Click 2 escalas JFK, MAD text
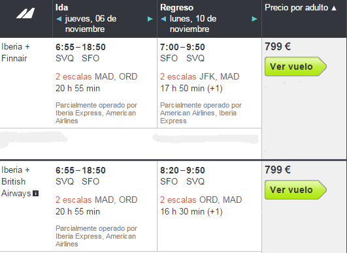The image size is (347, 253). 199,76
